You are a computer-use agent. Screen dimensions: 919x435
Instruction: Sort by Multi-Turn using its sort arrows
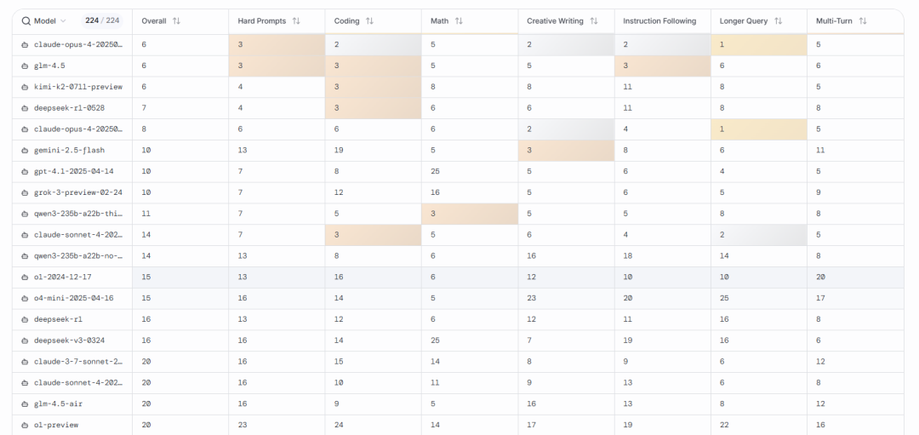click(862, 20)
